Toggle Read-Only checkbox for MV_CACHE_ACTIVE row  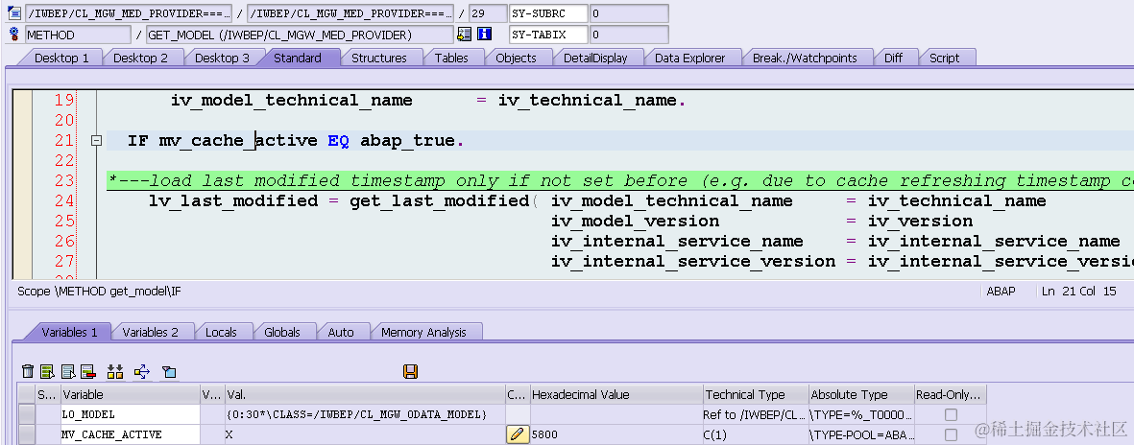click(951, 434)
